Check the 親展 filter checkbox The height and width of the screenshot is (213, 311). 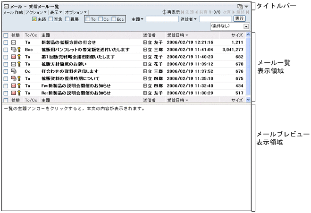point(67,19)
